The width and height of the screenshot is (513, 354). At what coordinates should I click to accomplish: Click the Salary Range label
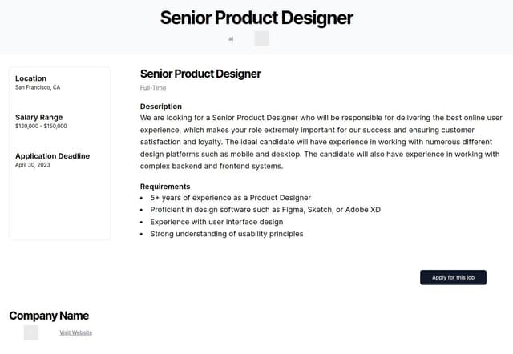coord(38,117)
